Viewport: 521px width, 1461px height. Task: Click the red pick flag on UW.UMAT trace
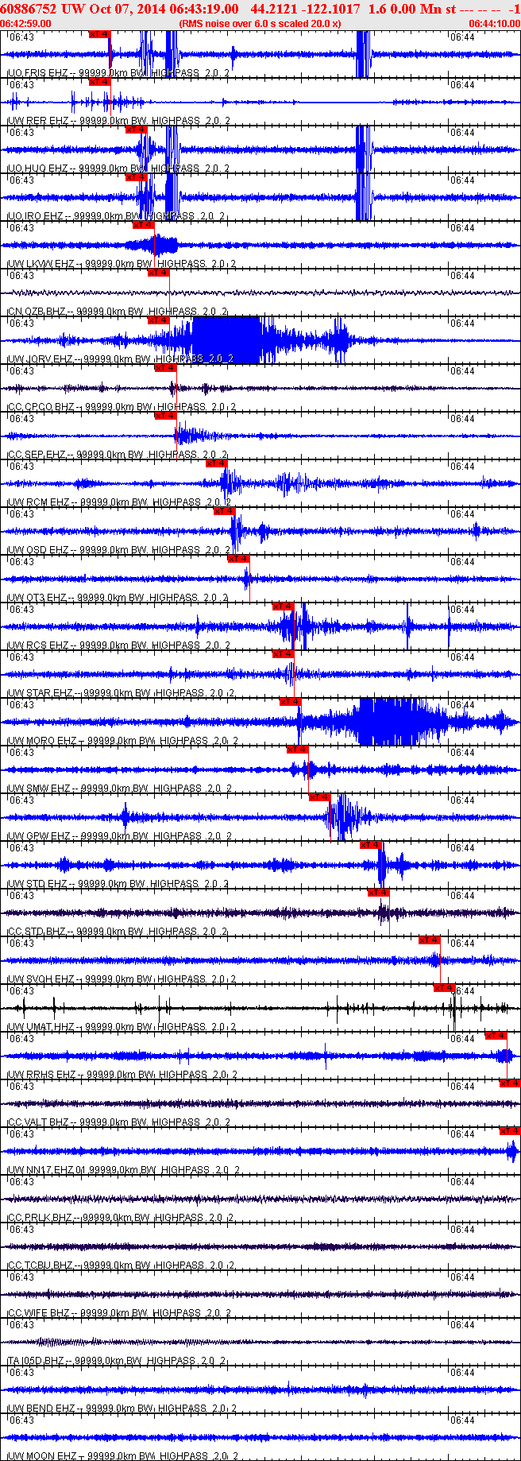[x=443, y=988]
